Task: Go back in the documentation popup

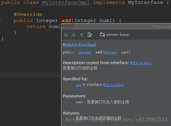Action: pyautogui.click(x=66, y=35)
